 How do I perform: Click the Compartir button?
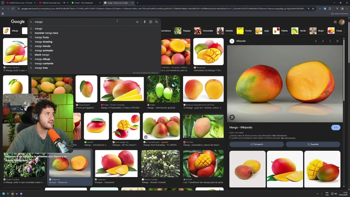coord(256,144)
